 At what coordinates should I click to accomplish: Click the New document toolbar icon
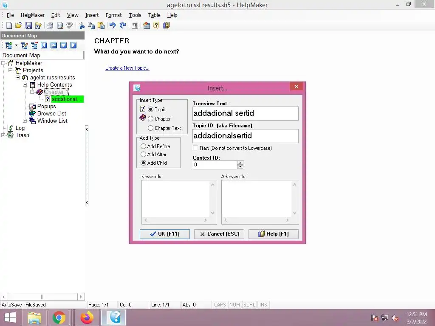tap(9, 25)
